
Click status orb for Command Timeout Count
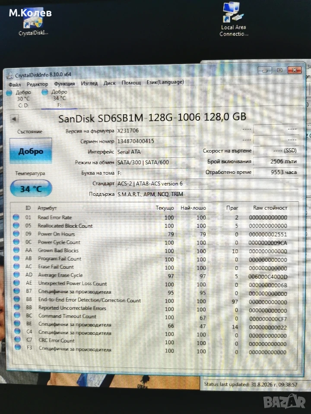click(17, 315)
